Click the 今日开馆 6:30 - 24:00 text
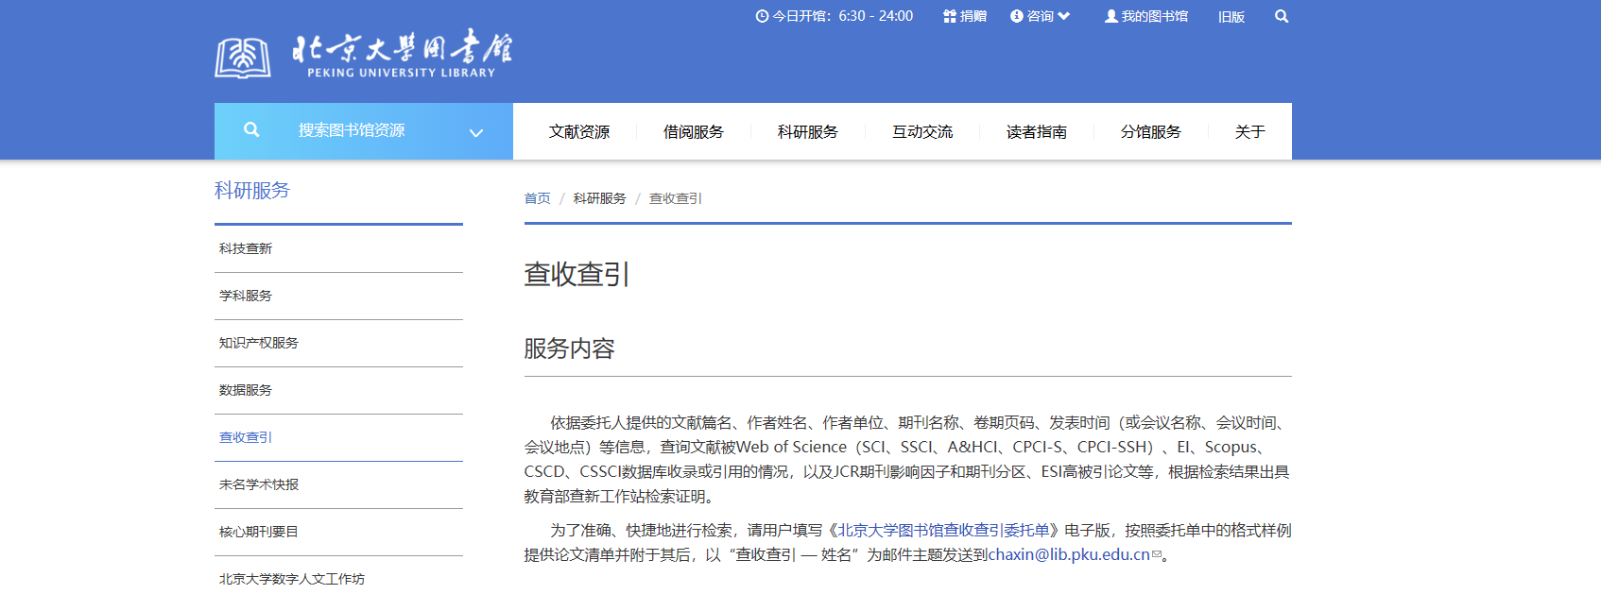This screenshot has width=1601, height=594. coord(843,16)
